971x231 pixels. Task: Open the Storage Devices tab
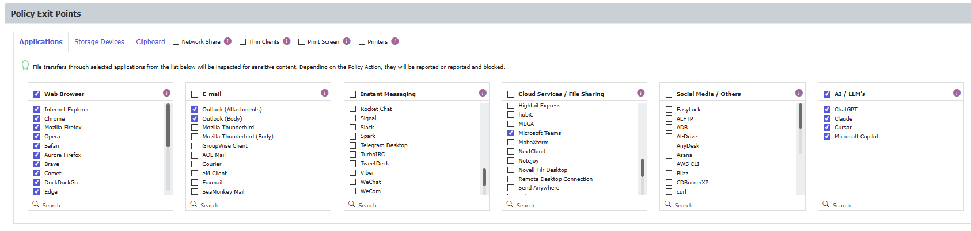[99, 42]
